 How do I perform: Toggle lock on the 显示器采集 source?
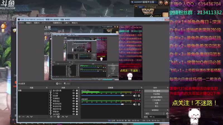[77, 91]
